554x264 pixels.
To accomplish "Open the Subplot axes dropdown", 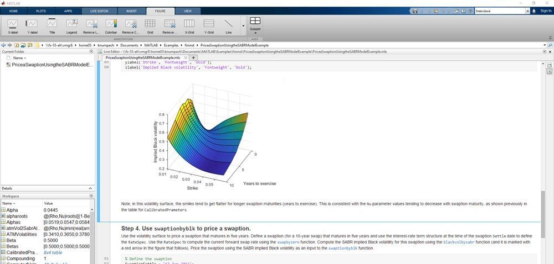I will (x=255, y=25).
